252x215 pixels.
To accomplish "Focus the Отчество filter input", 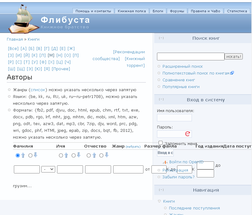I will pos(98,169).
